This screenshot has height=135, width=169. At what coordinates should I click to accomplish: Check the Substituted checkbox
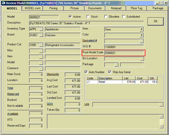click(123, 16)
